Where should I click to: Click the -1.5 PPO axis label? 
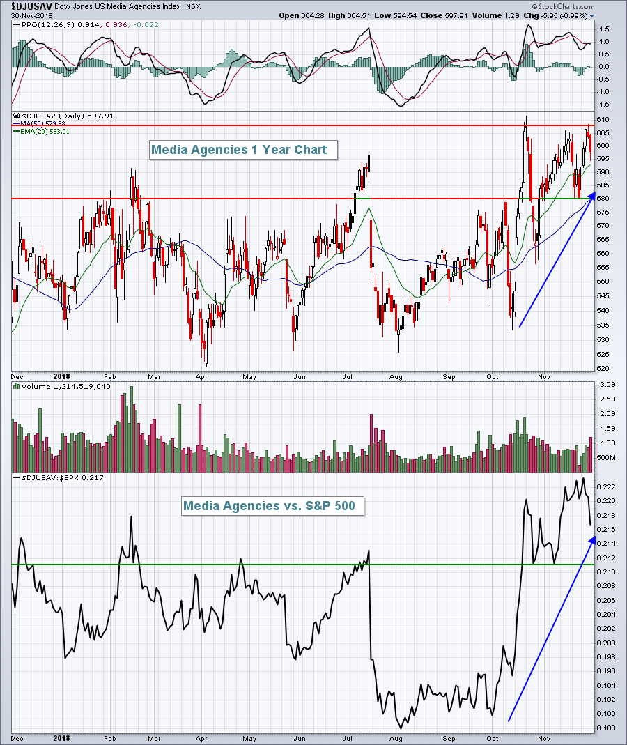point(603,105)
